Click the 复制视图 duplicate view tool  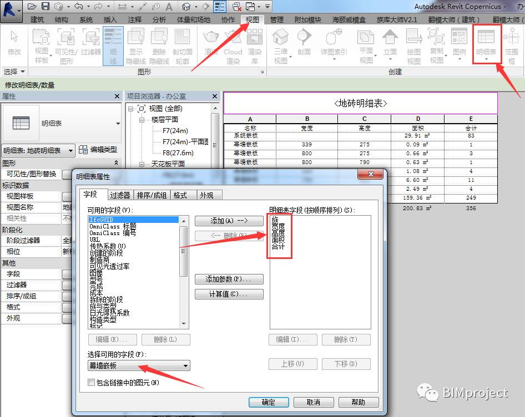pyautogui.click(x=437, y=46)
